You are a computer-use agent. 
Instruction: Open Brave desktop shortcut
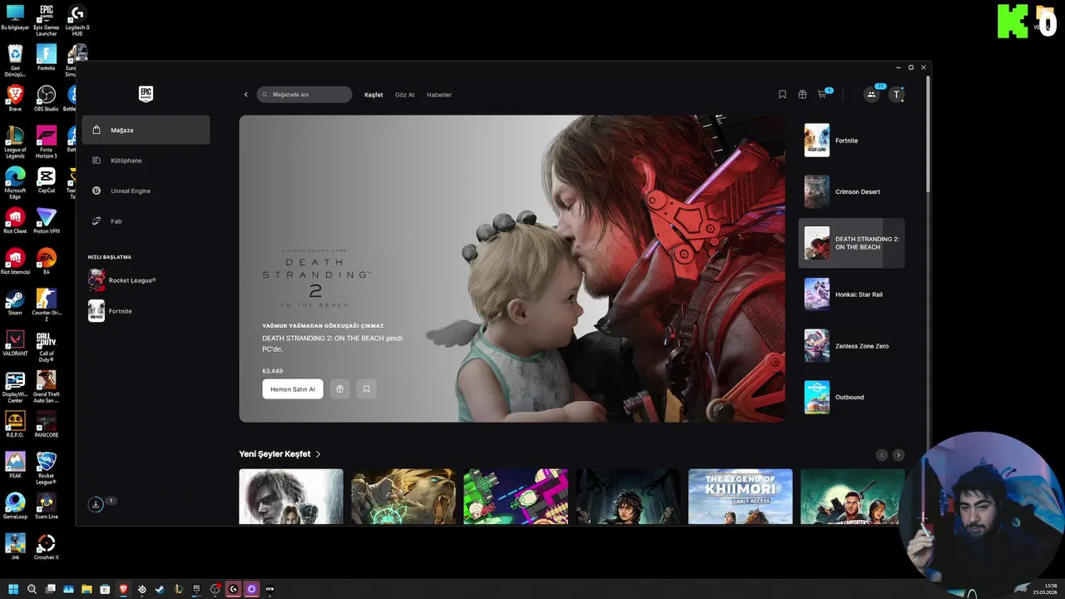click(15, 98)
